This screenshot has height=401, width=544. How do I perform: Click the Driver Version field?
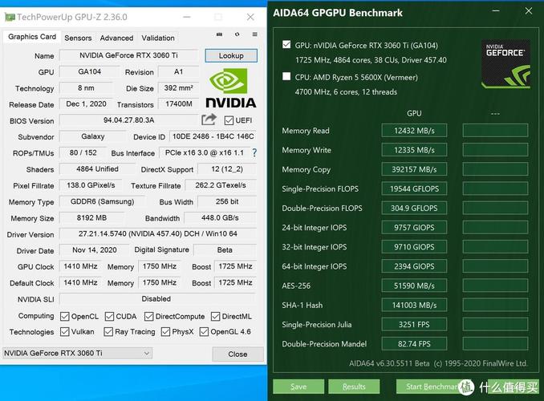[158, 234]
